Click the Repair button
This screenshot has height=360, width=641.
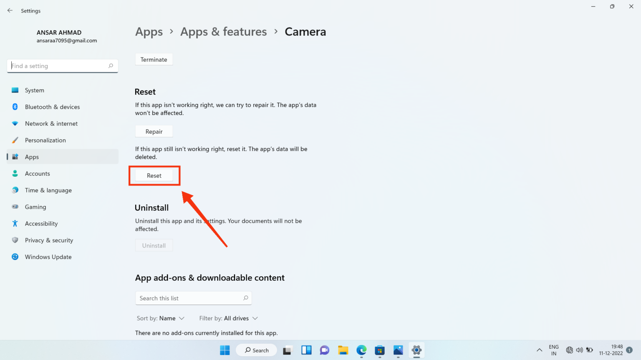[154, 131]
